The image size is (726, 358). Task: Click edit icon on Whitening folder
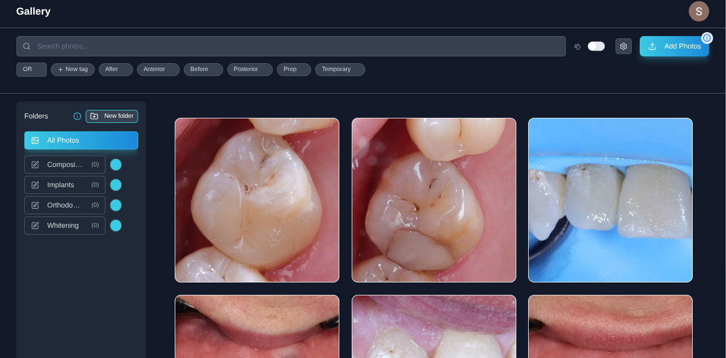[x=36, y=226]
